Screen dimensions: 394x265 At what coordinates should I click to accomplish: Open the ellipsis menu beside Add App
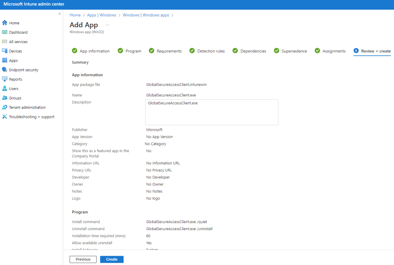[107, 25]
